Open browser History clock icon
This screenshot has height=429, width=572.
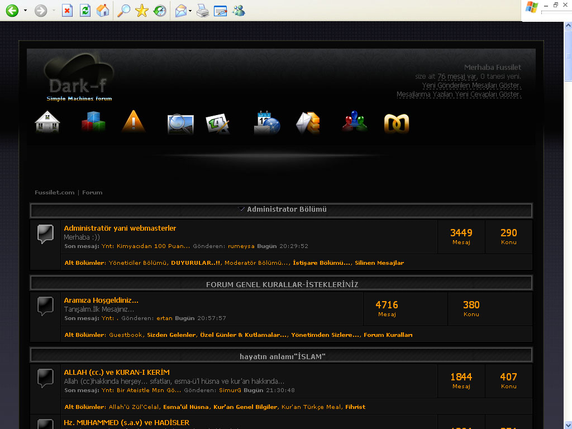pyautogui.click(x=160, y=10)
